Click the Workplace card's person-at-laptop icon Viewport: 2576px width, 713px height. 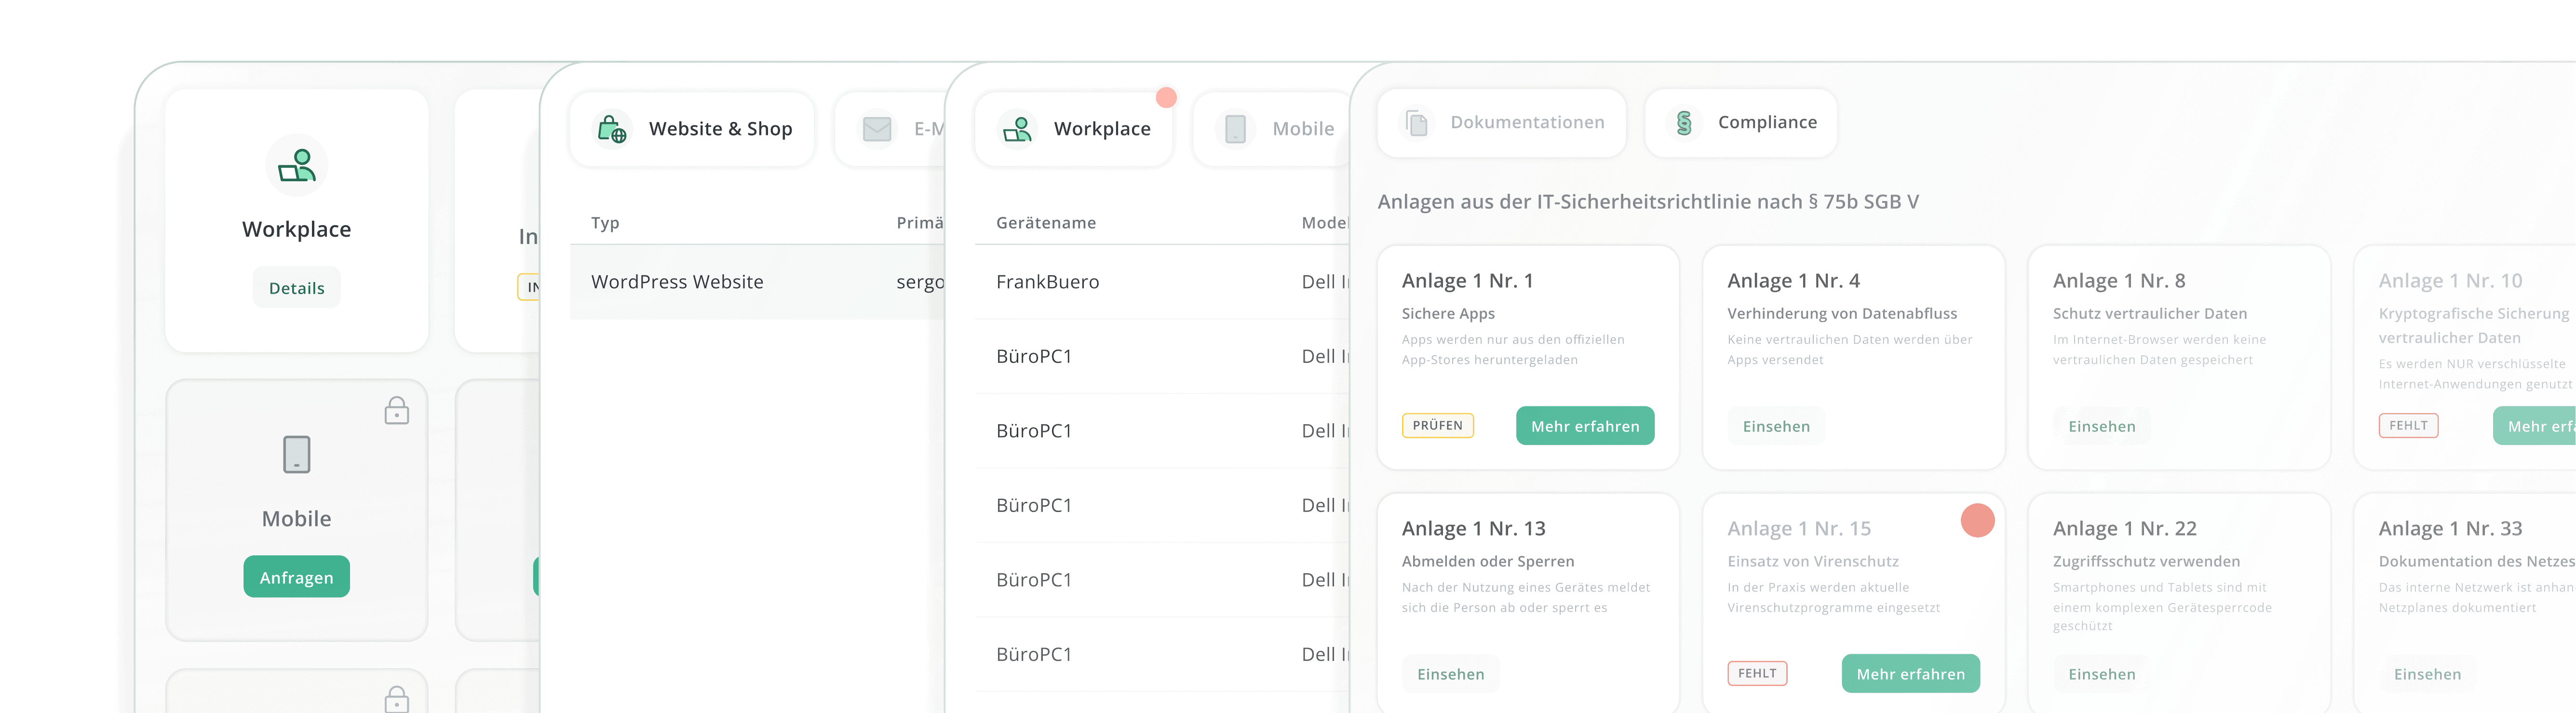tap(297, 165)
